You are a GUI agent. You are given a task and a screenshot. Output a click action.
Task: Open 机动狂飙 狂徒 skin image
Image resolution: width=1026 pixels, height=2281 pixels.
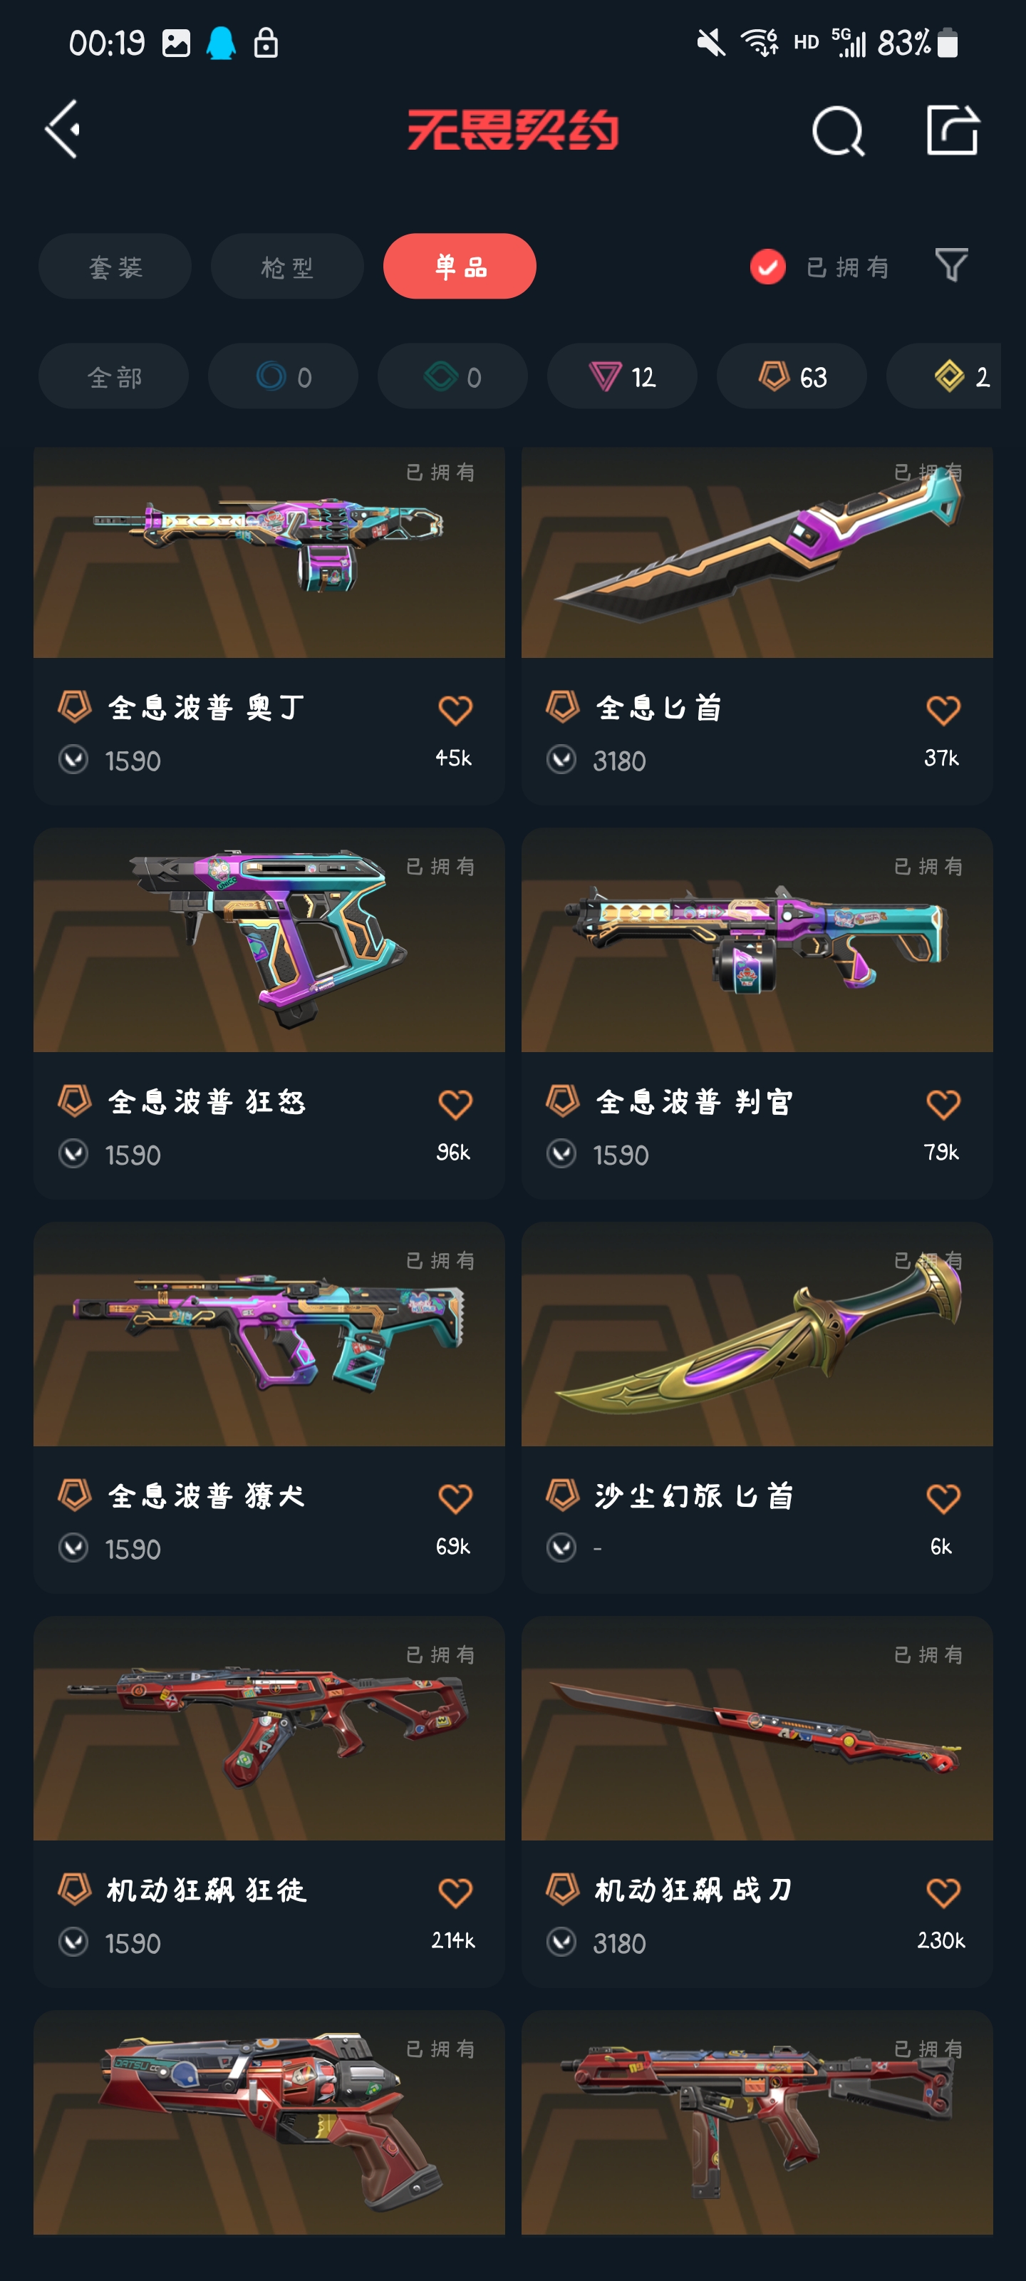coord(269,1729)
